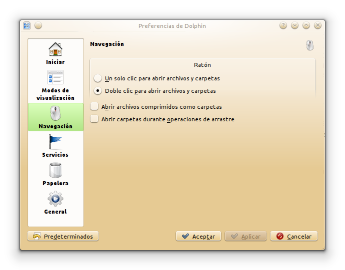The height and width of the screenshot is (270, 345).
Task: Click the help question mark titlebar button
Action: pyautogui.click(x=283, y=25)
